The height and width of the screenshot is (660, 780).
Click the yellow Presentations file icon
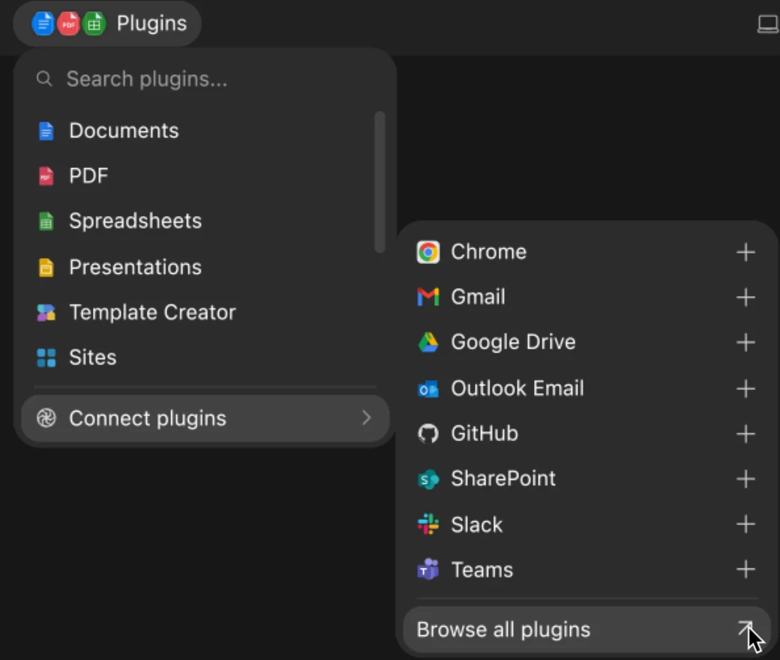(x=46, y=268)
